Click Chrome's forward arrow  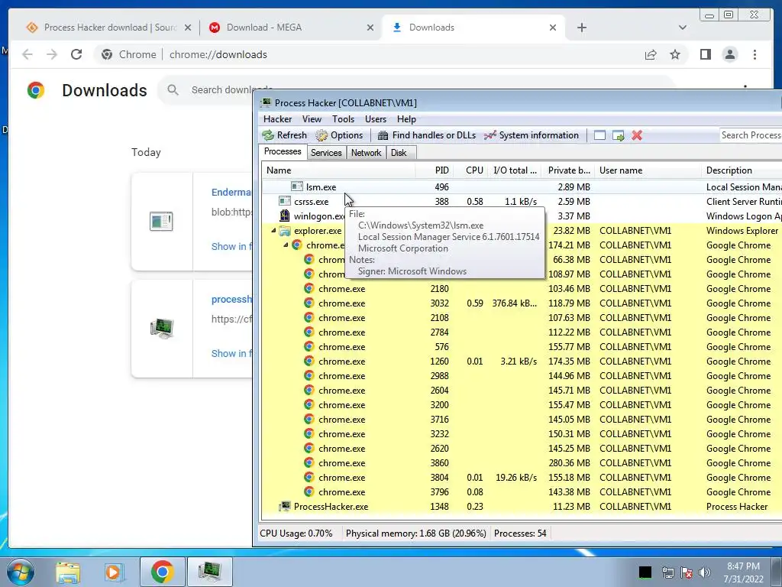[x=52, y=54]
